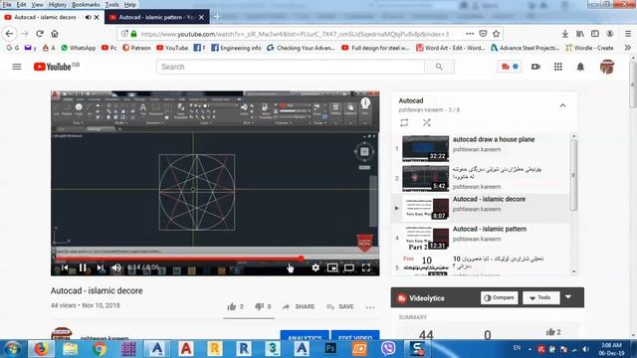Open the 5:42 playlist video thumbnail
The image size is (637, 358).
[425, 178]
